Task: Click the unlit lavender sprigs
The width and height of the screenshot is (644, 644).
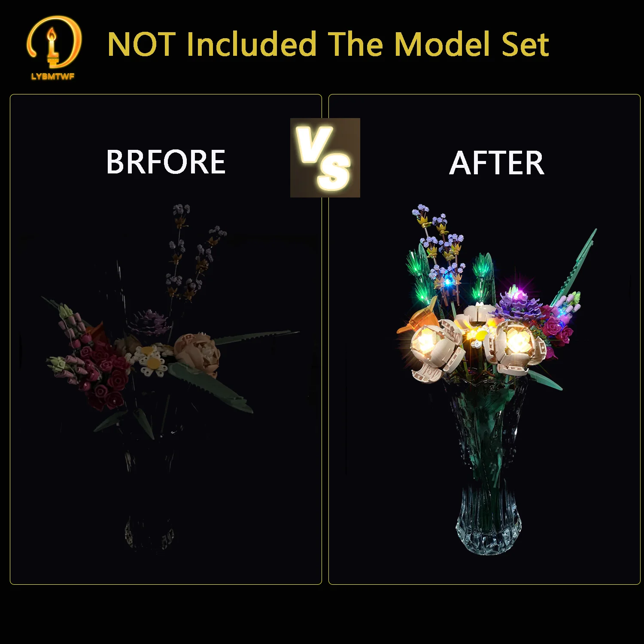Action: pyautogui.click(x=193, y=253)
